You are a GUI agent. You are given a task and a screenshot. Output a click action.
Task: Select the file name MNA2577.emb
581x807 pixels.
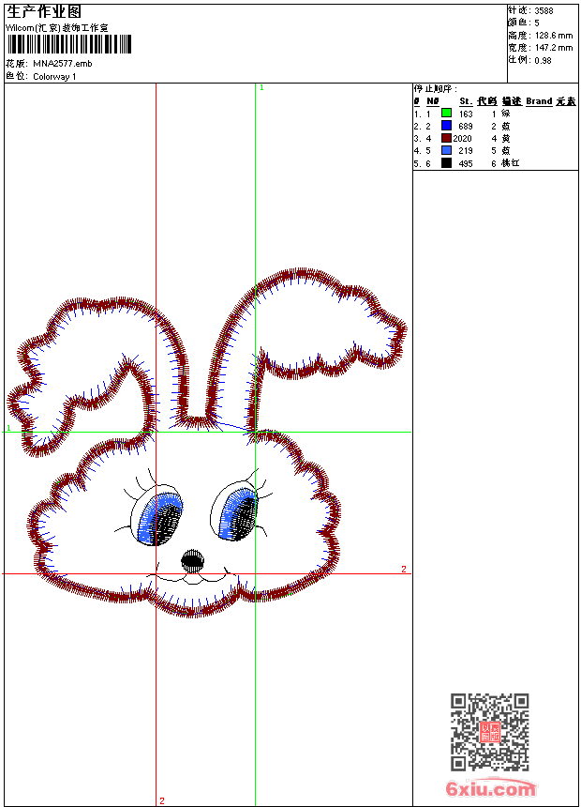(63, 64)
